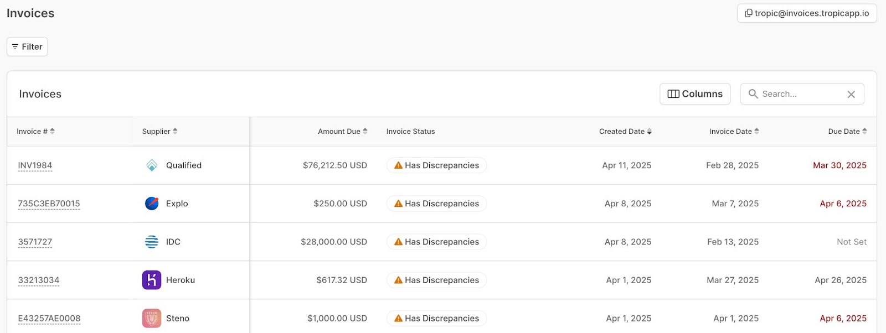This screenshot has height=333, width=886.
Task: Click the copy icon beside the email address
Action: 749,13
